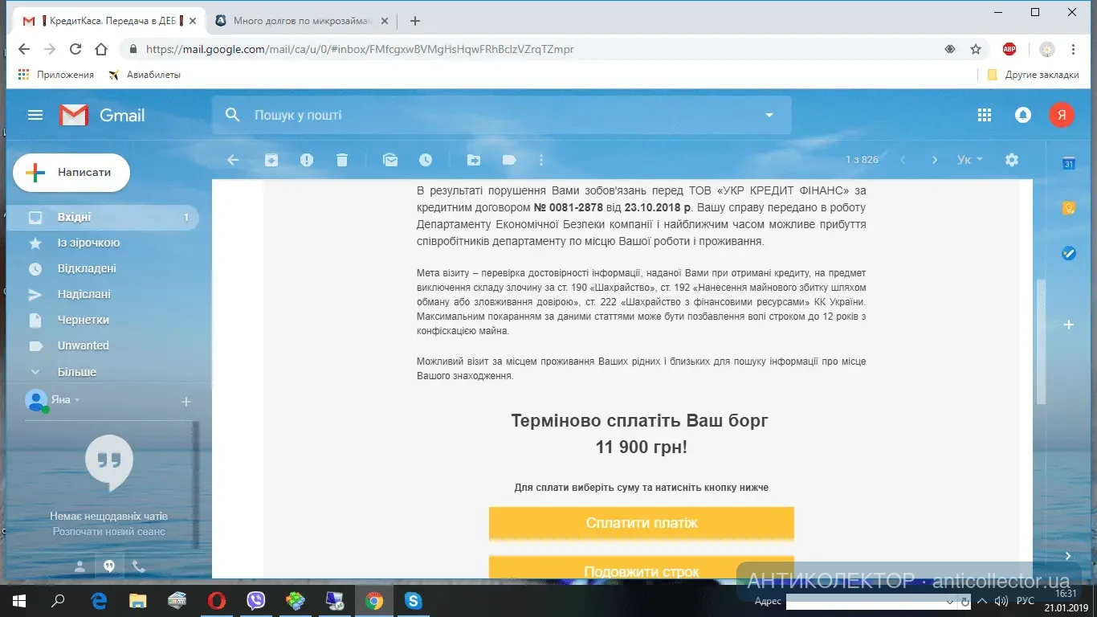The image size is (1097, 617).
Task: Go back to inbox with the arrow
Action: pyautogui.click(x=233, y=160)
